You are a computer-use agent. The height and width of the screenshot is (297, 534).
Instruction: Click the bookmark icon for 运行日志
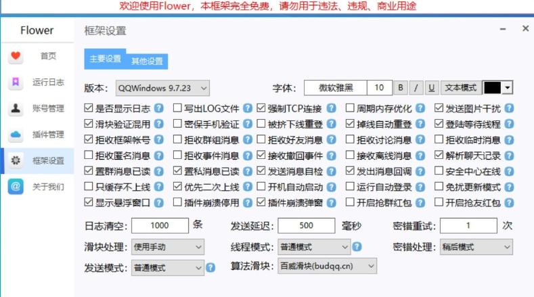(16, 82)
